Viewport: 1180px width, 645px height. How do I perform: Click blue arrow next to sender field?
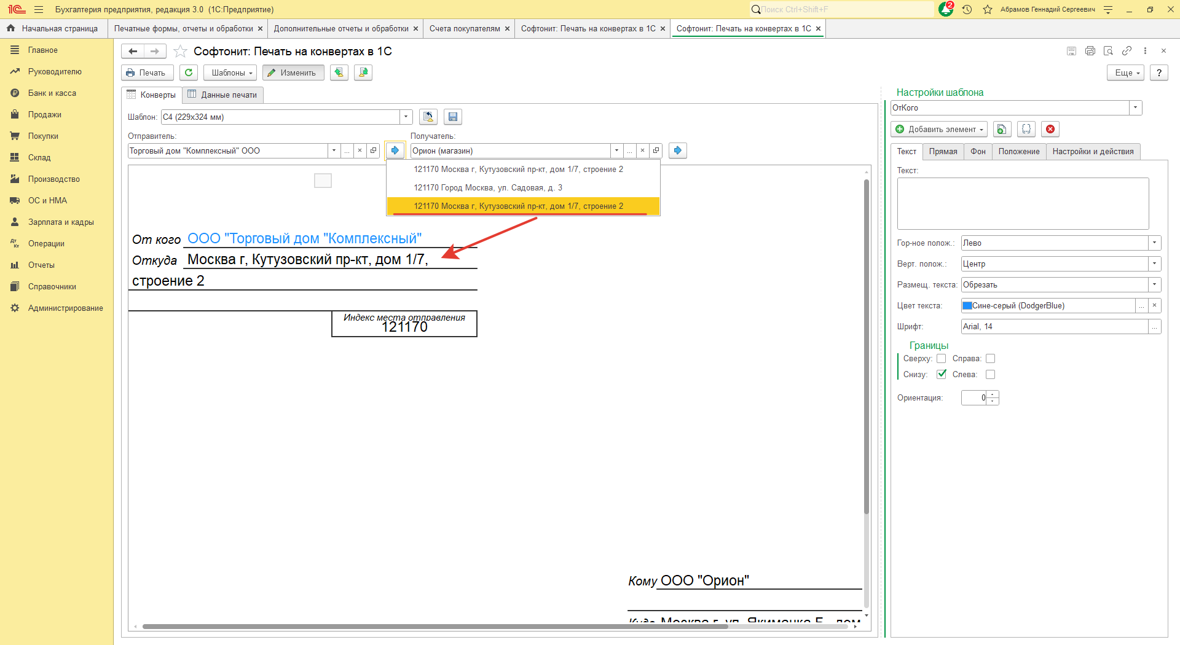pyautogui.click(x=395, y=150)
